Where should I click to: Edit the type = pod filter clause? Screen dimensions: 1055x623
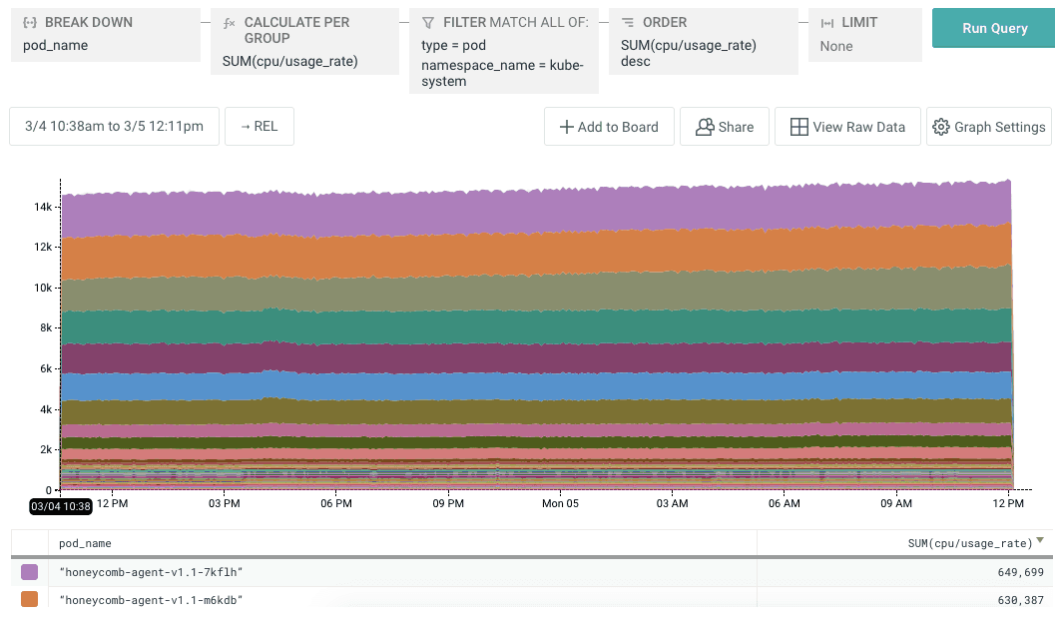tap(453, 45)
